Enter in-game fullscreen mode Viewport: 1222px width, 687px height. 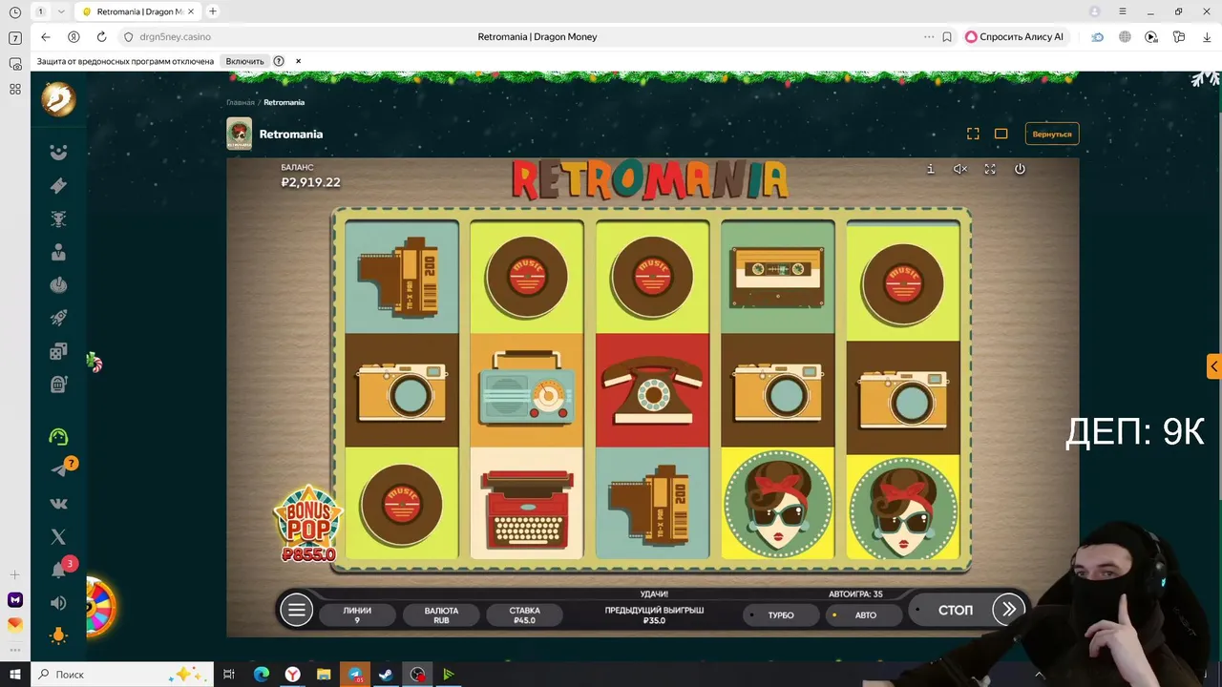(990, 169)
